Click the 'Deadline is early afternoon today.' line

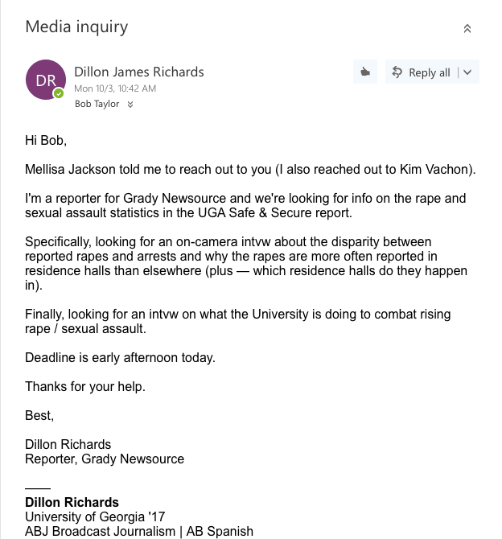coord(120,357)
